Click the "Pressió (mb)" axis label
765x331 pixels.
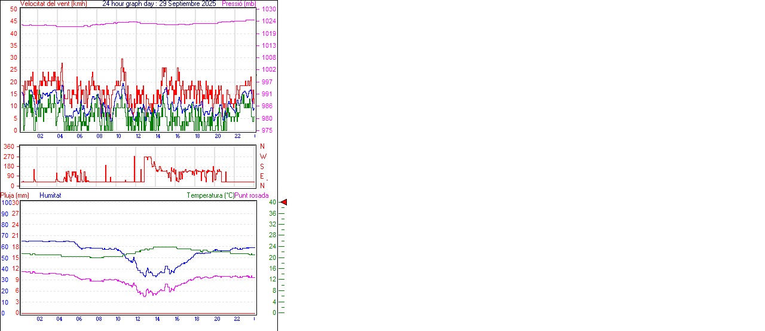point(238,4)
